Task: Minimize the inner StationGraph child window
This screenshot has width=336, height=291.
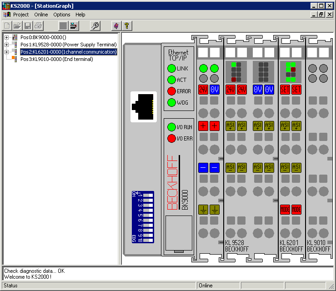Action: click(314, 15)
